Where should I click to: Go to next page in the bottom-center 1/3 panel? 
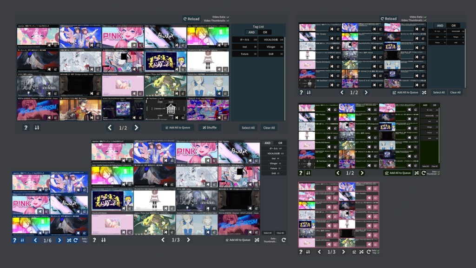188,240
